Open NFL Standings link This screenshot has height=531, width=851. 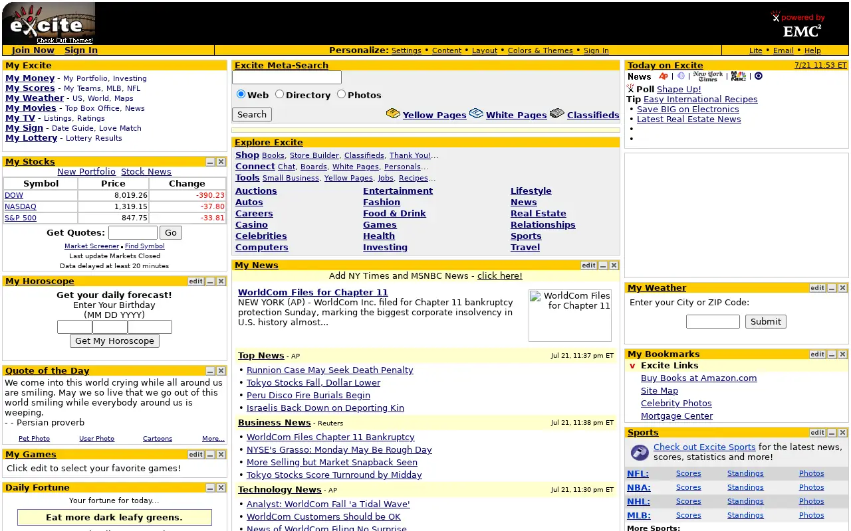(745, 473)
